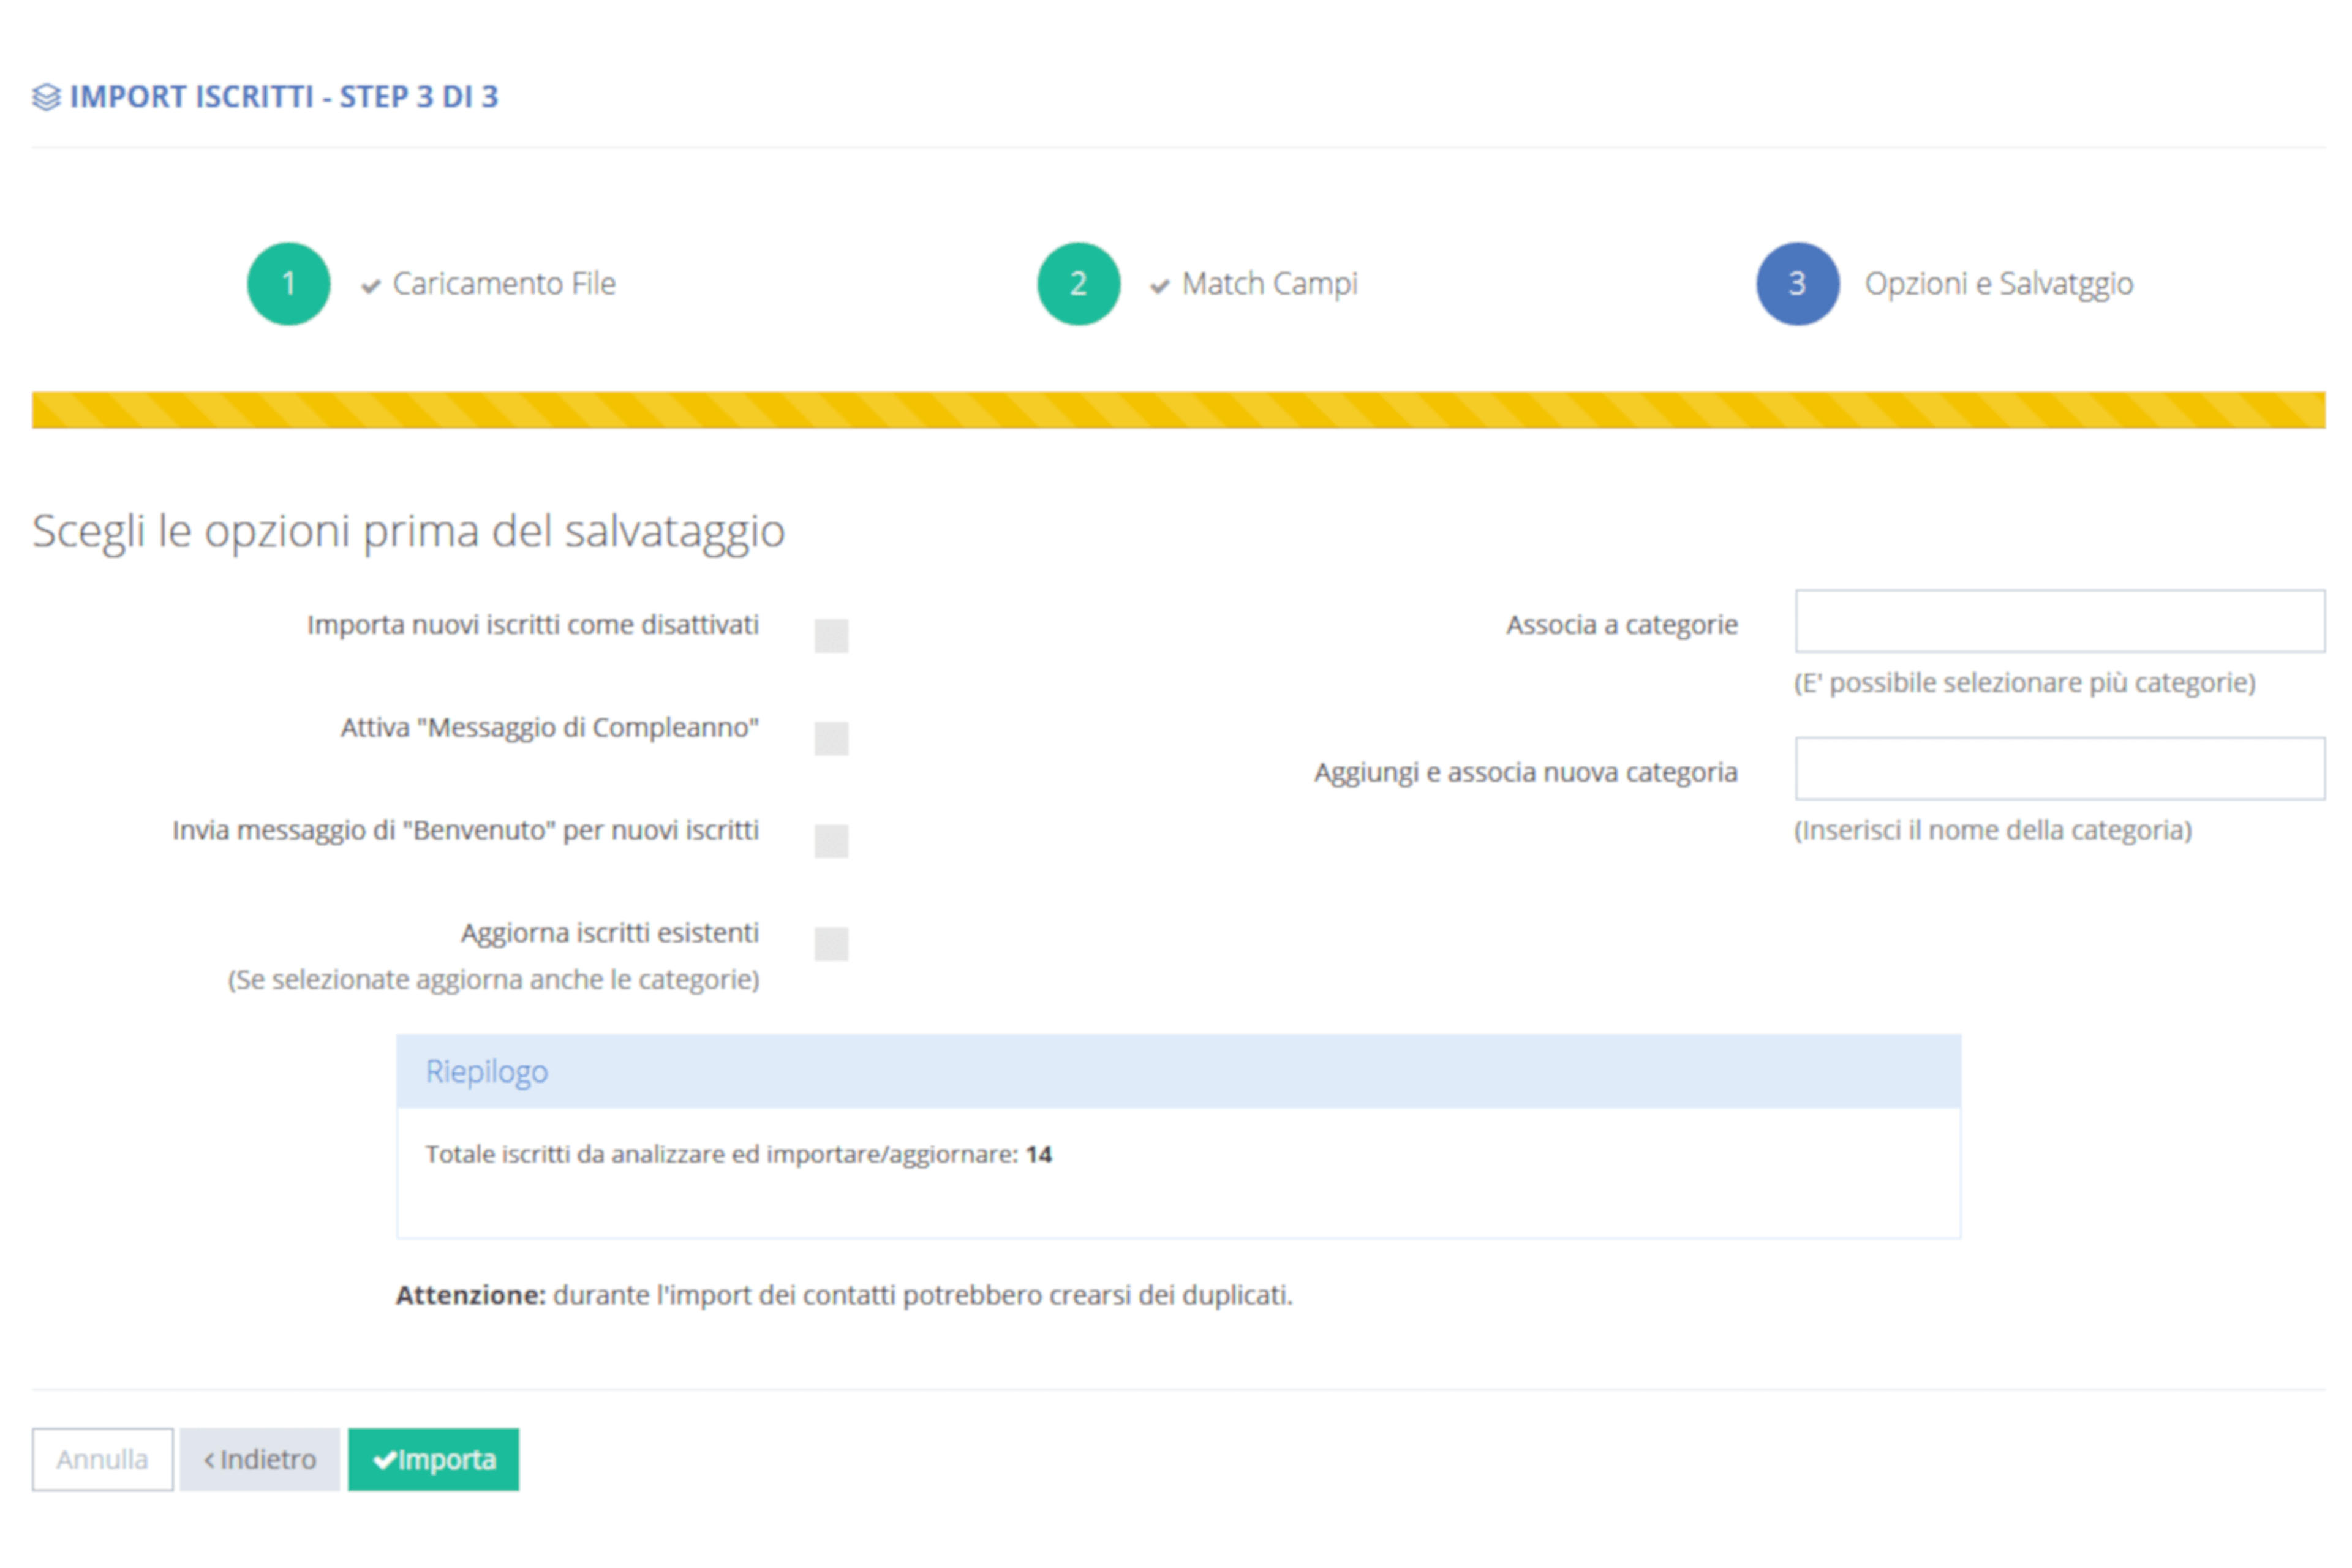Click note Se selezionate aggiorna anche le categorie

click(494, 980)
